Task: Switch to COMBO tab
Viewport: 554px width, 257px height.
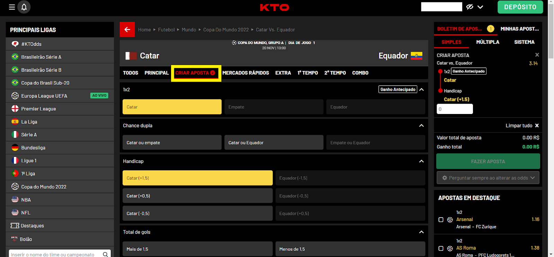Action: [360, 73]
